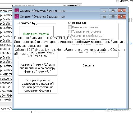Click the книги text at the bottom left
Screen dimensions: 133x113
tap(5, 109)
